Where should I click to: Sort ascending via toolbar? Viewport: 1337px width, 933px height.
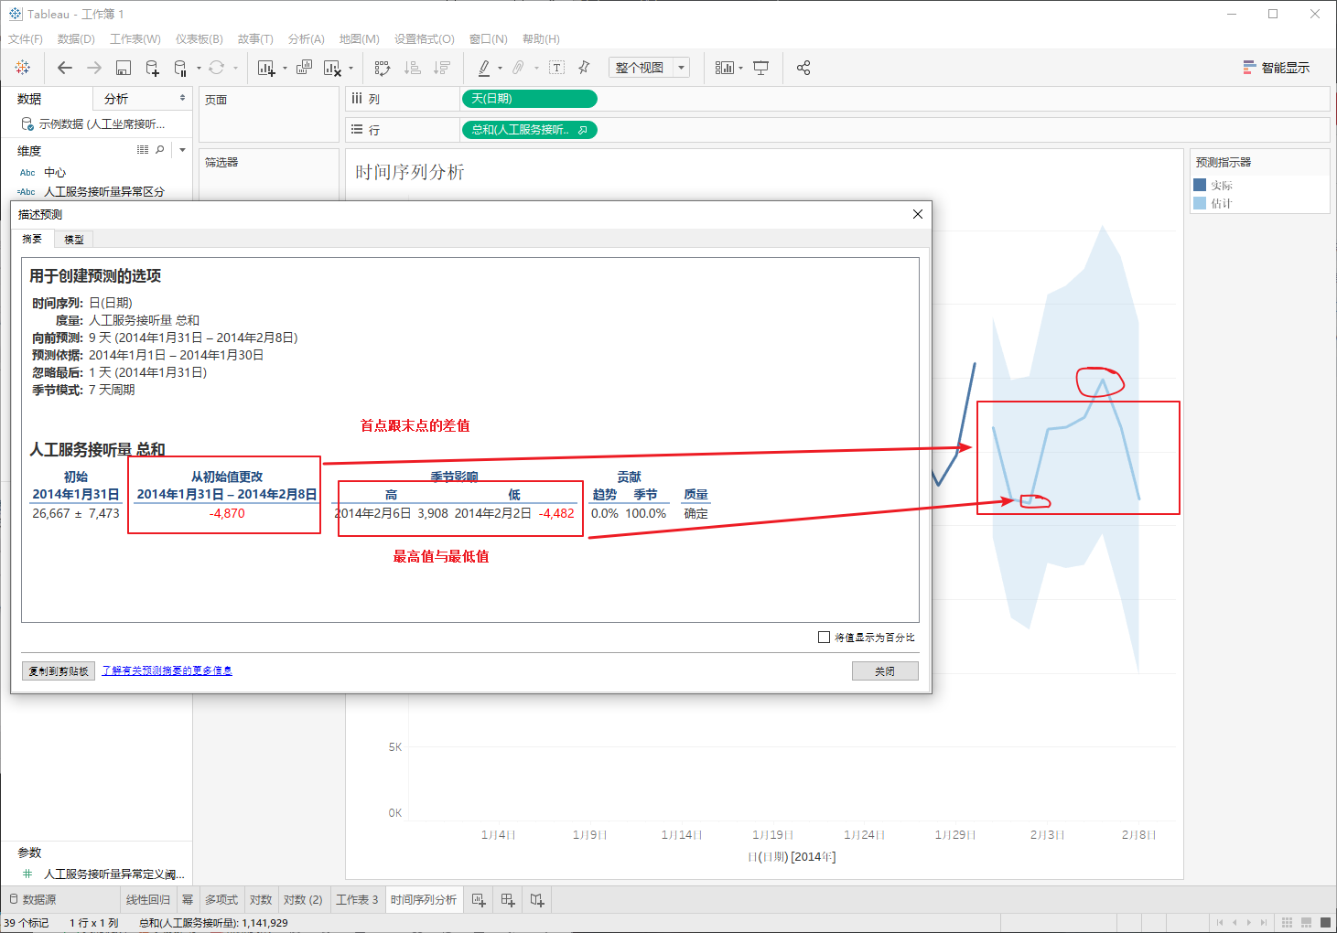[413, 68]
